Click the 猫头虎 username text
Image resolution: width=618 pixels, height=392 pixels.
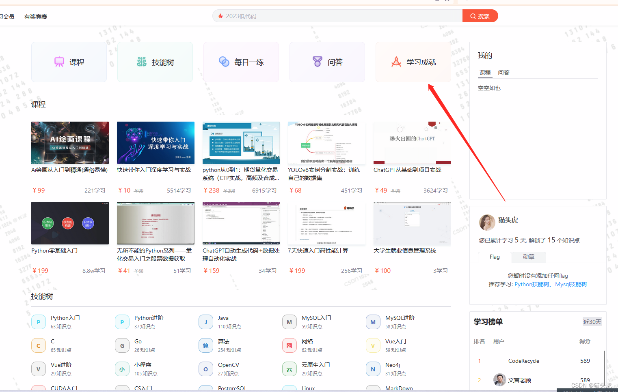[508, 220]
